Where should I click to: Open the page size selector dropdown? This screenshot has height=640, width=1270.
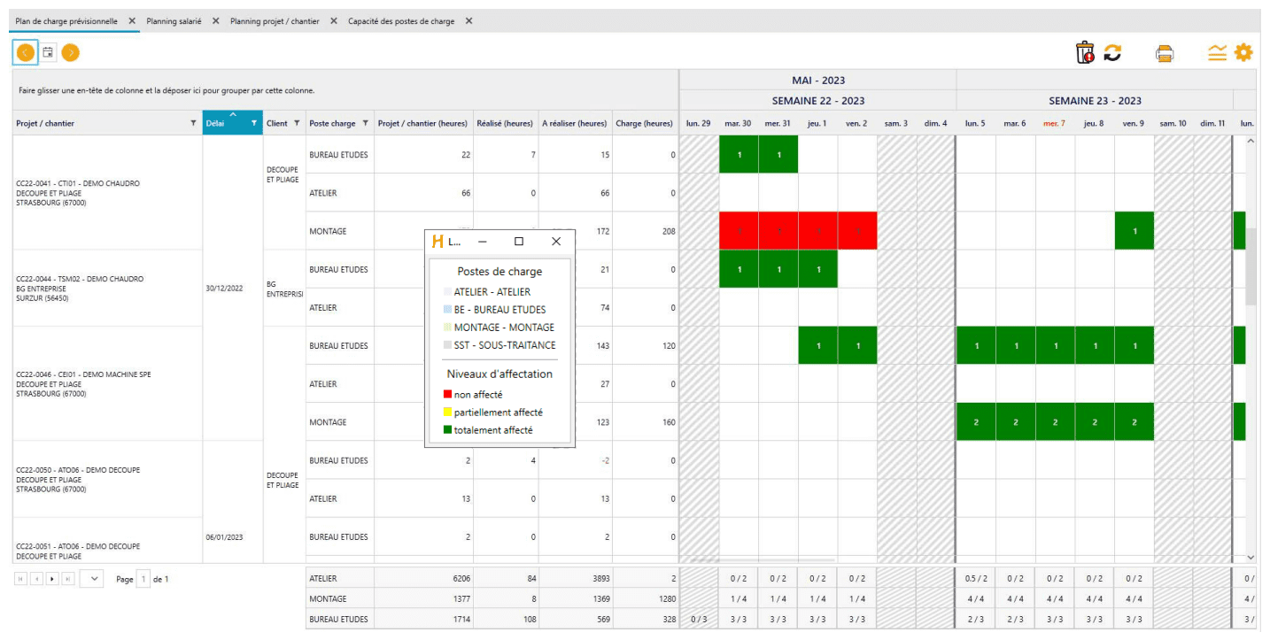[x=92, y=578]
